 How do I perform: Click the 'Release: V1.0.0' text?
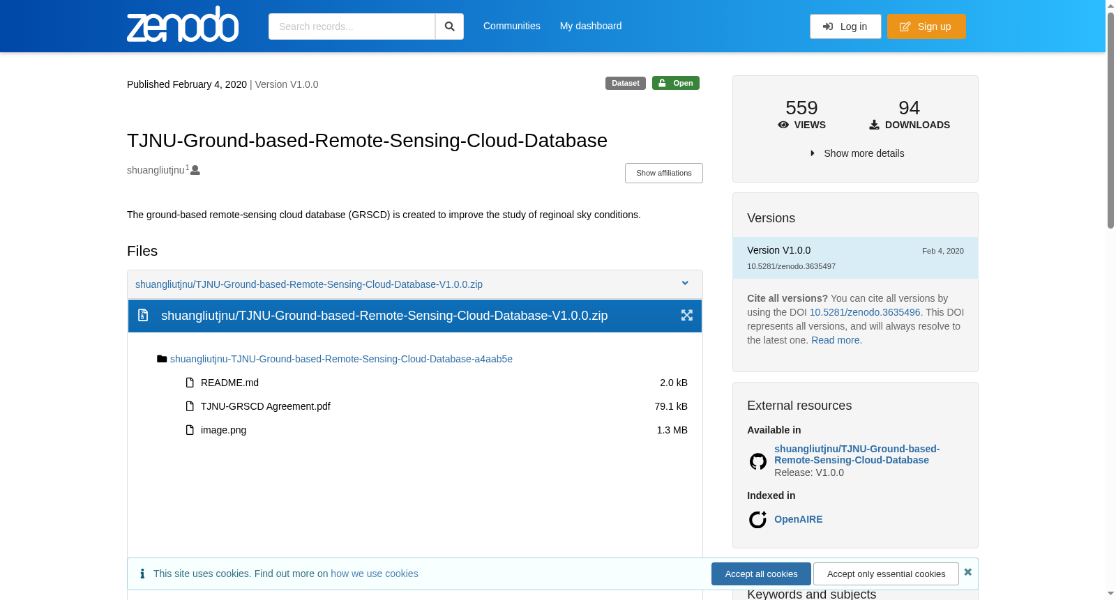tap(809, 472)
